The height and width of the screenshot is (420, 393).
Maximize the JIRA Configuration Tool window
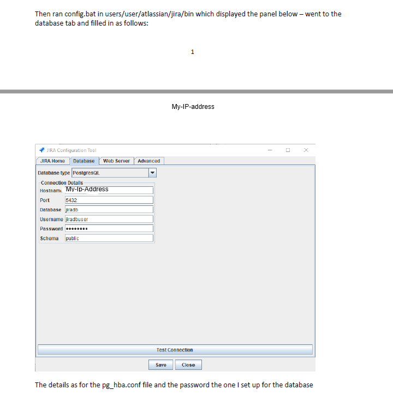click(x=288, y=150)
